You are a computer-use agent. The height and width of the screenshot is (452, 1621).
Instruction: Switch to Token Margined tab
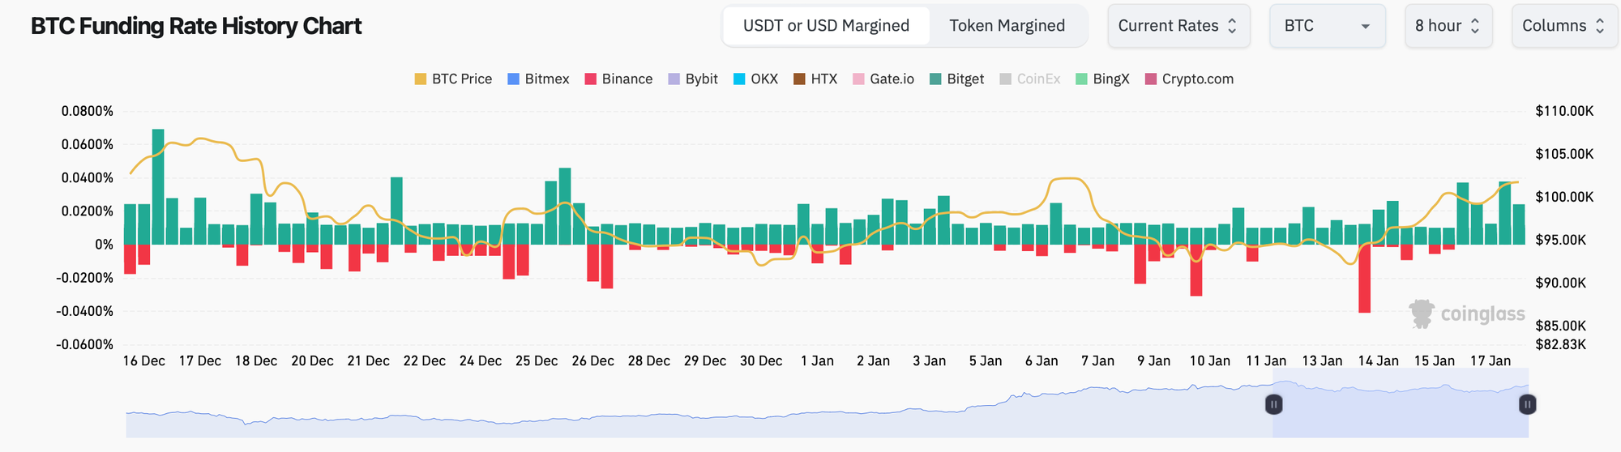point(1007,26)
